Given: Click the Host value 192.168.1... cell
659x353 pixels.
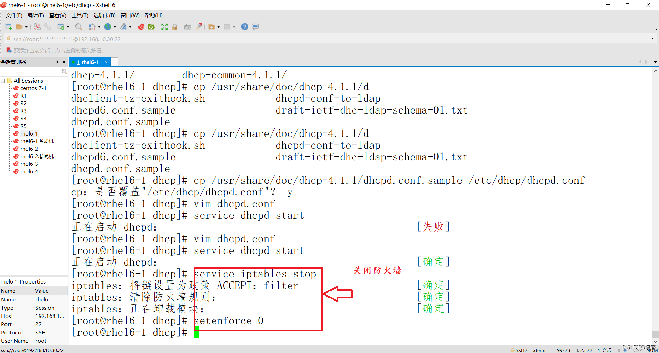Looking at the screenshot, I should pyautogui.click(x=50, y=316).
